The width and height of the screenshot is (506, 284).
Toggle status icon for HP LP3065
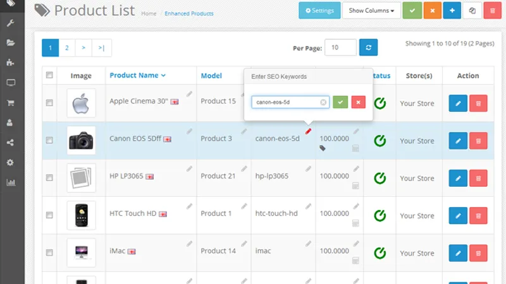pos(380,178)
